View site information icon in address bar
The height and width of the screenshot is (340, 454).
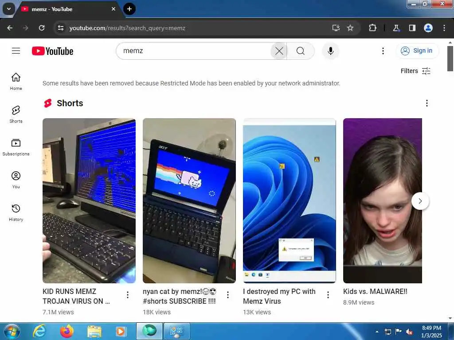pos(60,28)
